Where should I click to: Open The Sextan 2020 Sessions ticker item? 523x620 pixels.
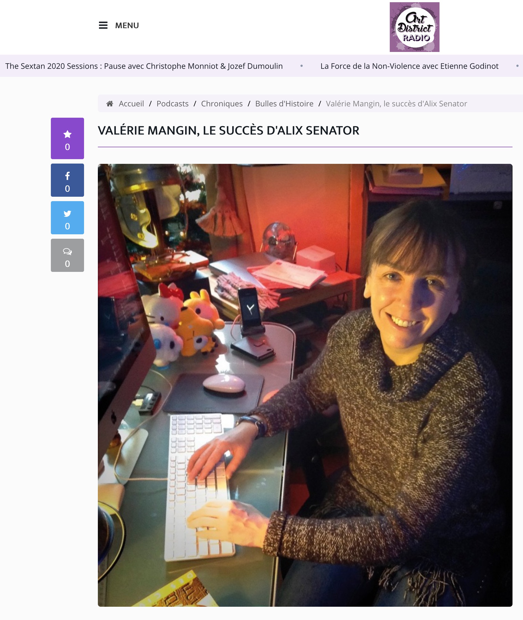144,66
